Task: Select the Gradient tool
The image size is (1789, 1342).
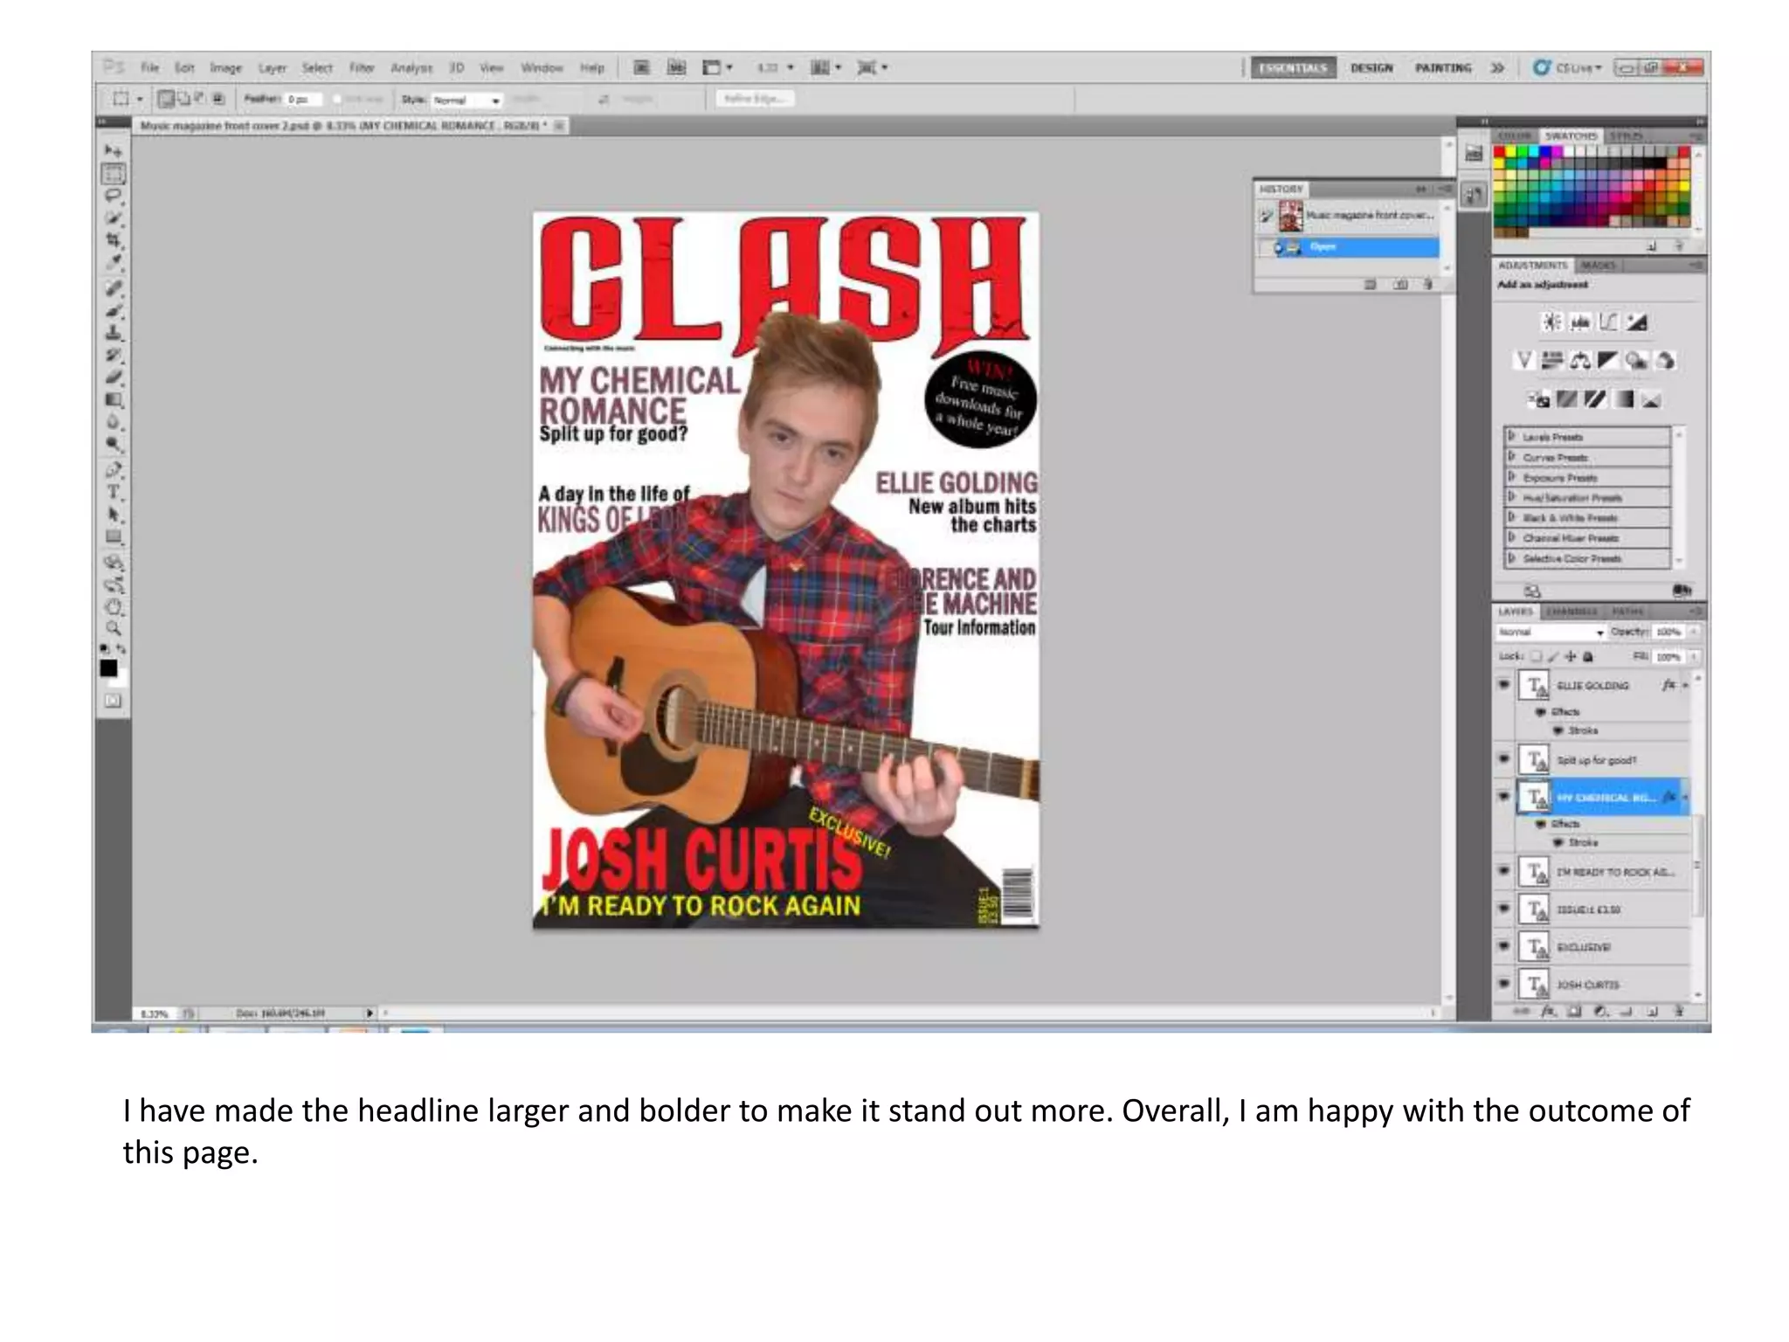Action: coord(114,400)
